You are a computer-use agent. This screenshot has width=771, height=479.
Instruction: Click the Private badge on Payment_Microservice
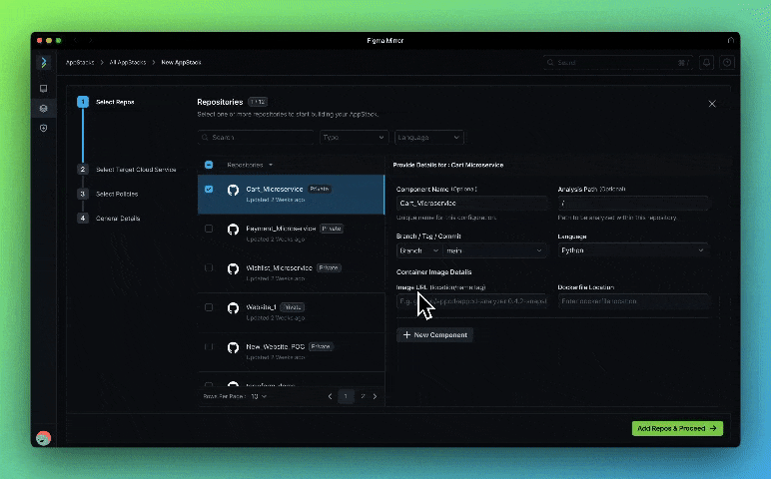coord(332,229)
